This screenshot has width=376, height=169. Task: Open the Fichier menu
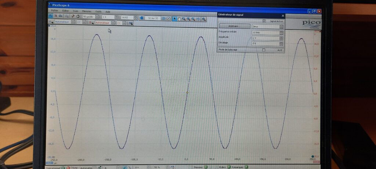pos(55,11)
